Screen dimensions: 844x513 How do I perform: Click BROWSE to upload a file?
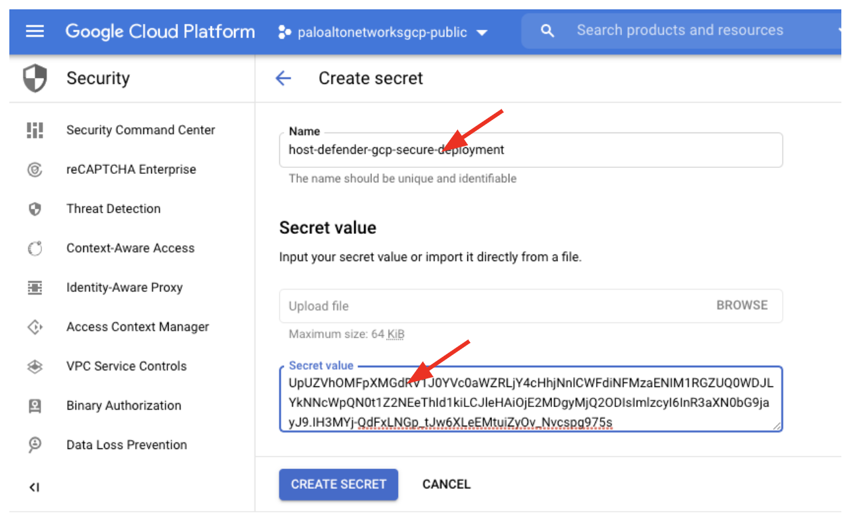coord(741,305)
